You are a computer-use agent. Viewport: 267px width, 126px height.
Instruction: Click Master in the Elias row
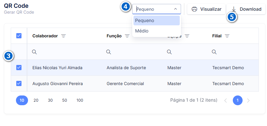pos(174,68)
